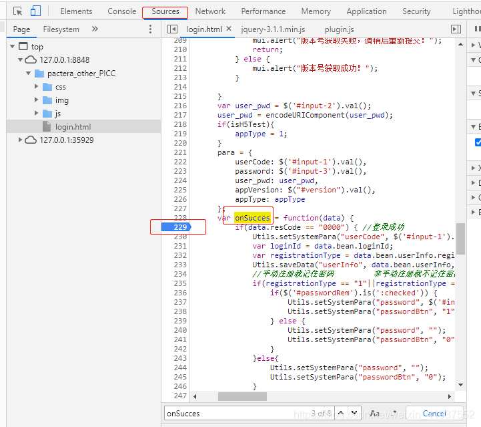Cancel the in-file search
Image resolution: width=481 pixels, height=427 pixels.
[x=434, y=414]
